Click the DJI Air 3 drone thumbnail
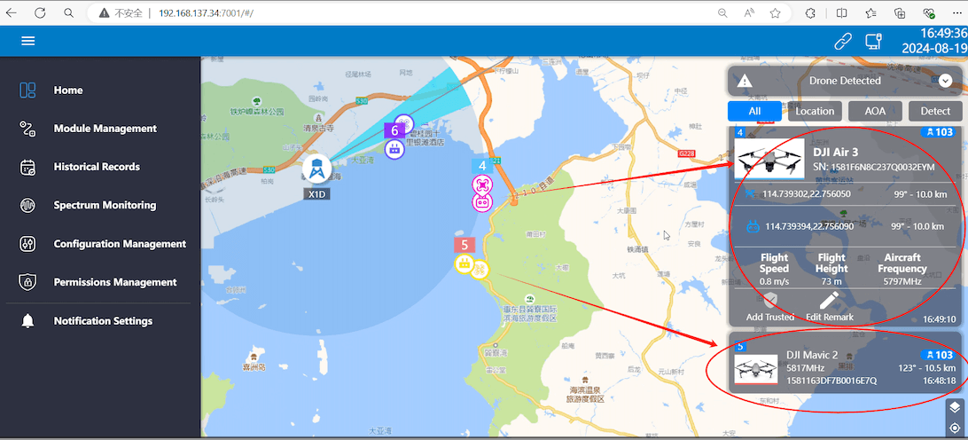 coord(764,159)
